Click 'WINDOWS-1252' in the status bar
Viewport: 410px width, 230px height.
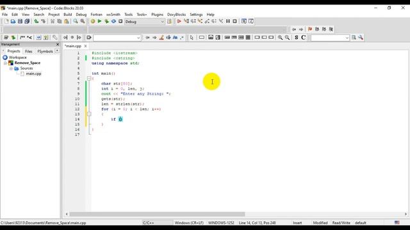coord(221,223)
